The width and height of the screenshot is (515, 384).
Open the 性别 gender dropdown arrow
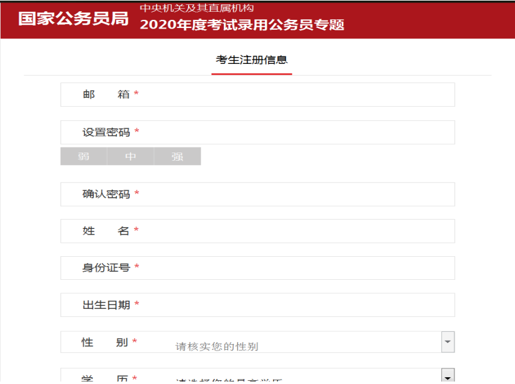tap(448, 342)
